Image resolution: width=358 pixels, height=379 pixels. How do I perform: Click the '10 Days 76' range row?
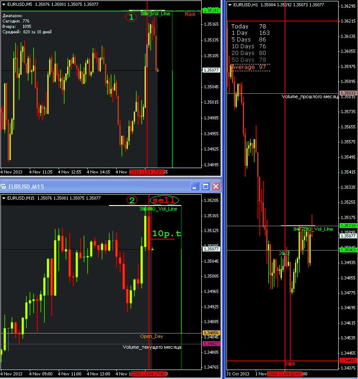pos(249,46)
